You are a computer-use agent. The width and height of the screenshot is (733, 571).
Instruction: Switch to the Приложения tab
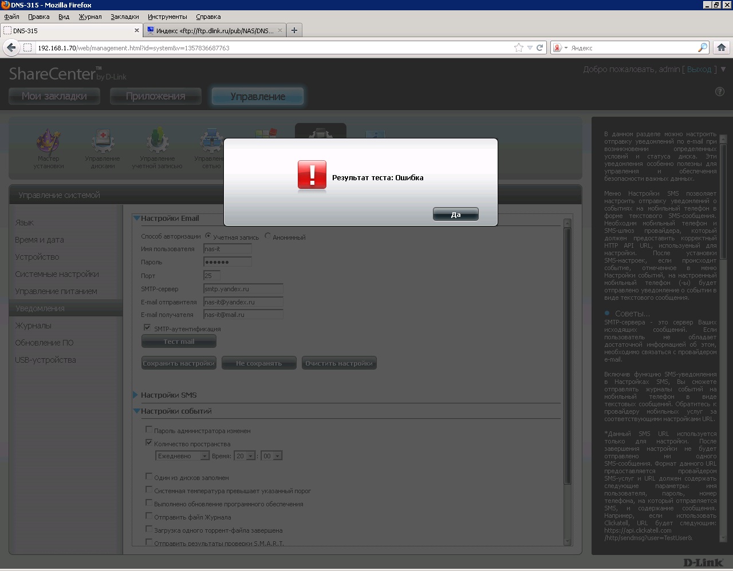pos(156,96)
